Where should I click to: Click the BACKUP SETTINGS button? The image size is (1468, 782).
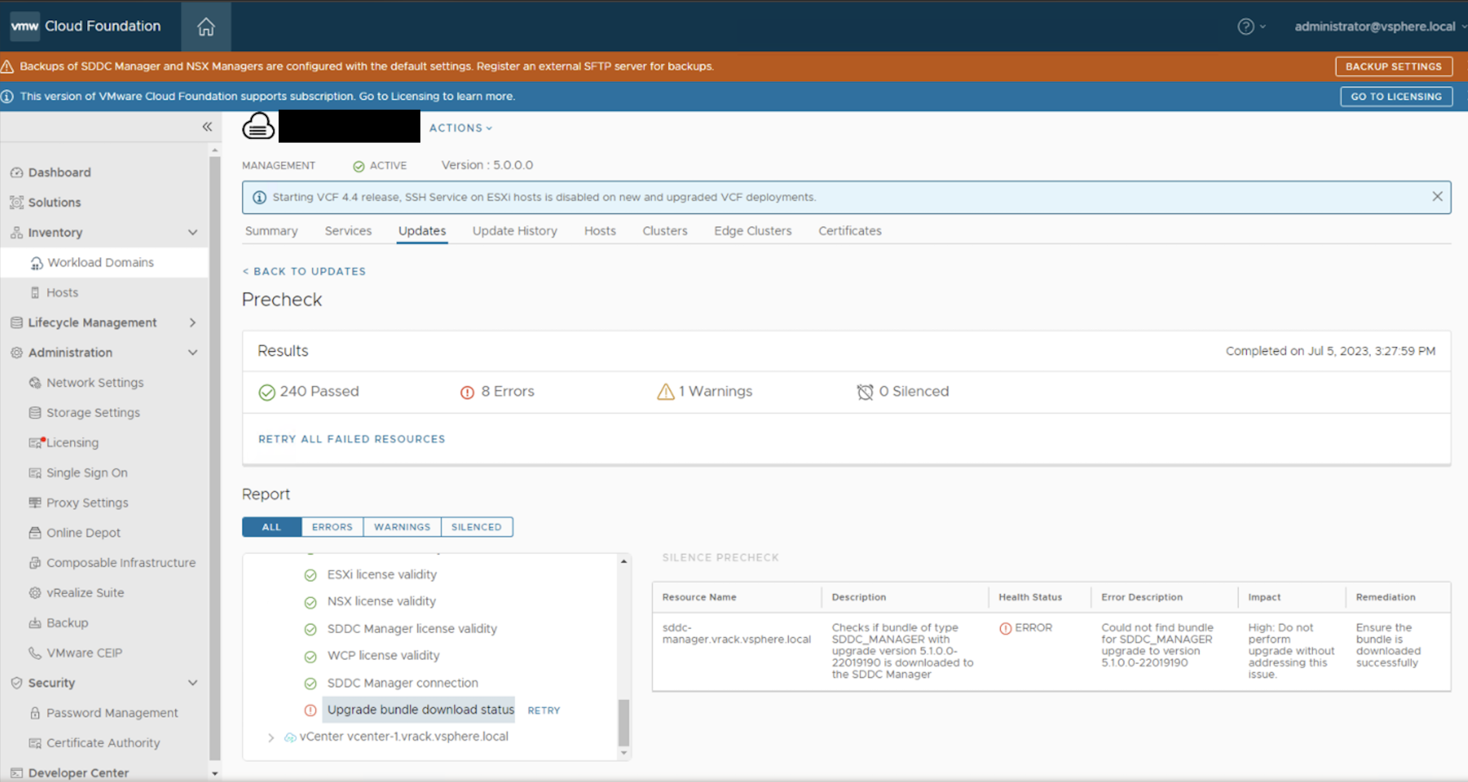tap(1393, 66)
